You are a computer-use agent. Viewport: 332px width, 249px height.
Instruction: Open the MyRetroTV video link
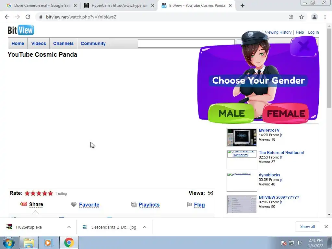269,130
